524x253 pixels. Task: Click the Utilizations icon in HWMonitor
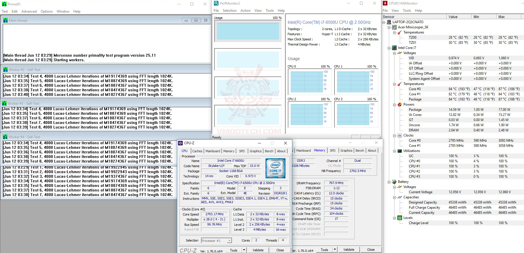(x=400, y=151)
